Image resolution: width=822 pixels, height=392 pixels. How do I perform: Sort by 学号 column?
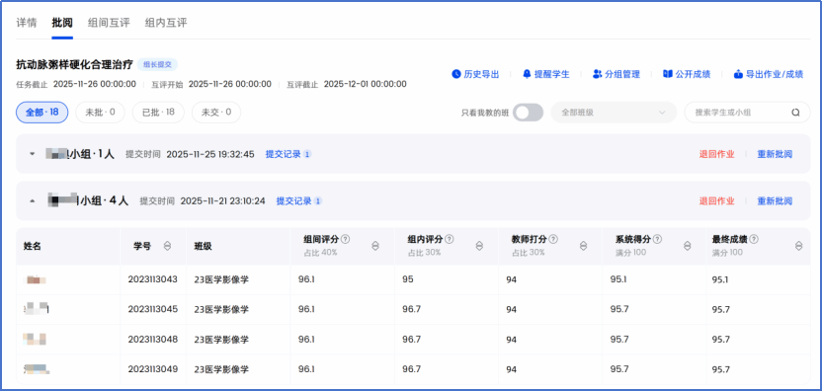(167, 246)
